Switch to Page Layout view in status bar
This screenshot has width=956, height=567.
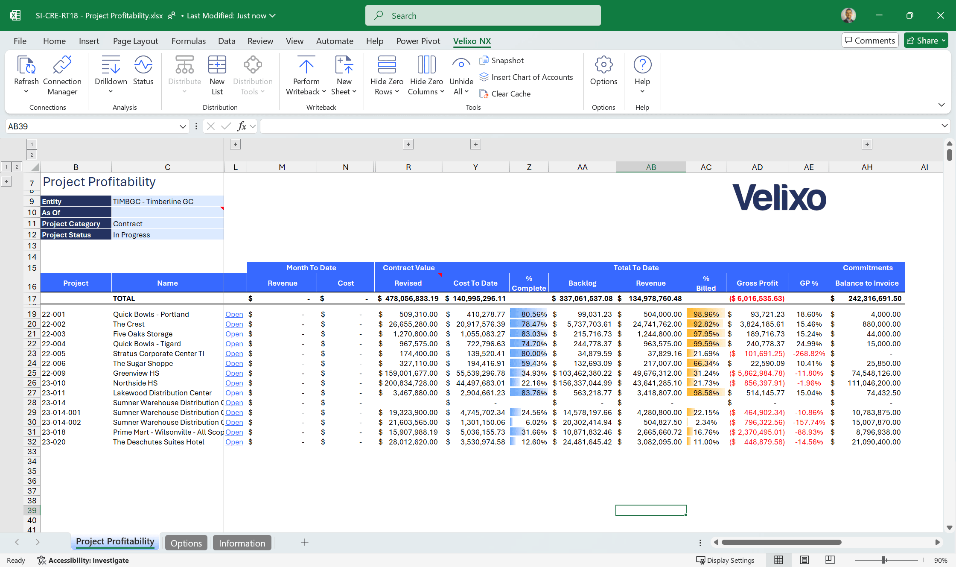click(x=804, y=560)
